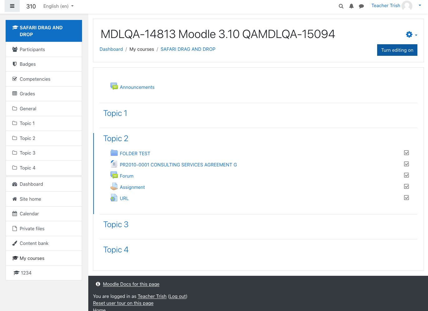Click the Log out link
The image size is (428, 311).
[x=178, y=296]
